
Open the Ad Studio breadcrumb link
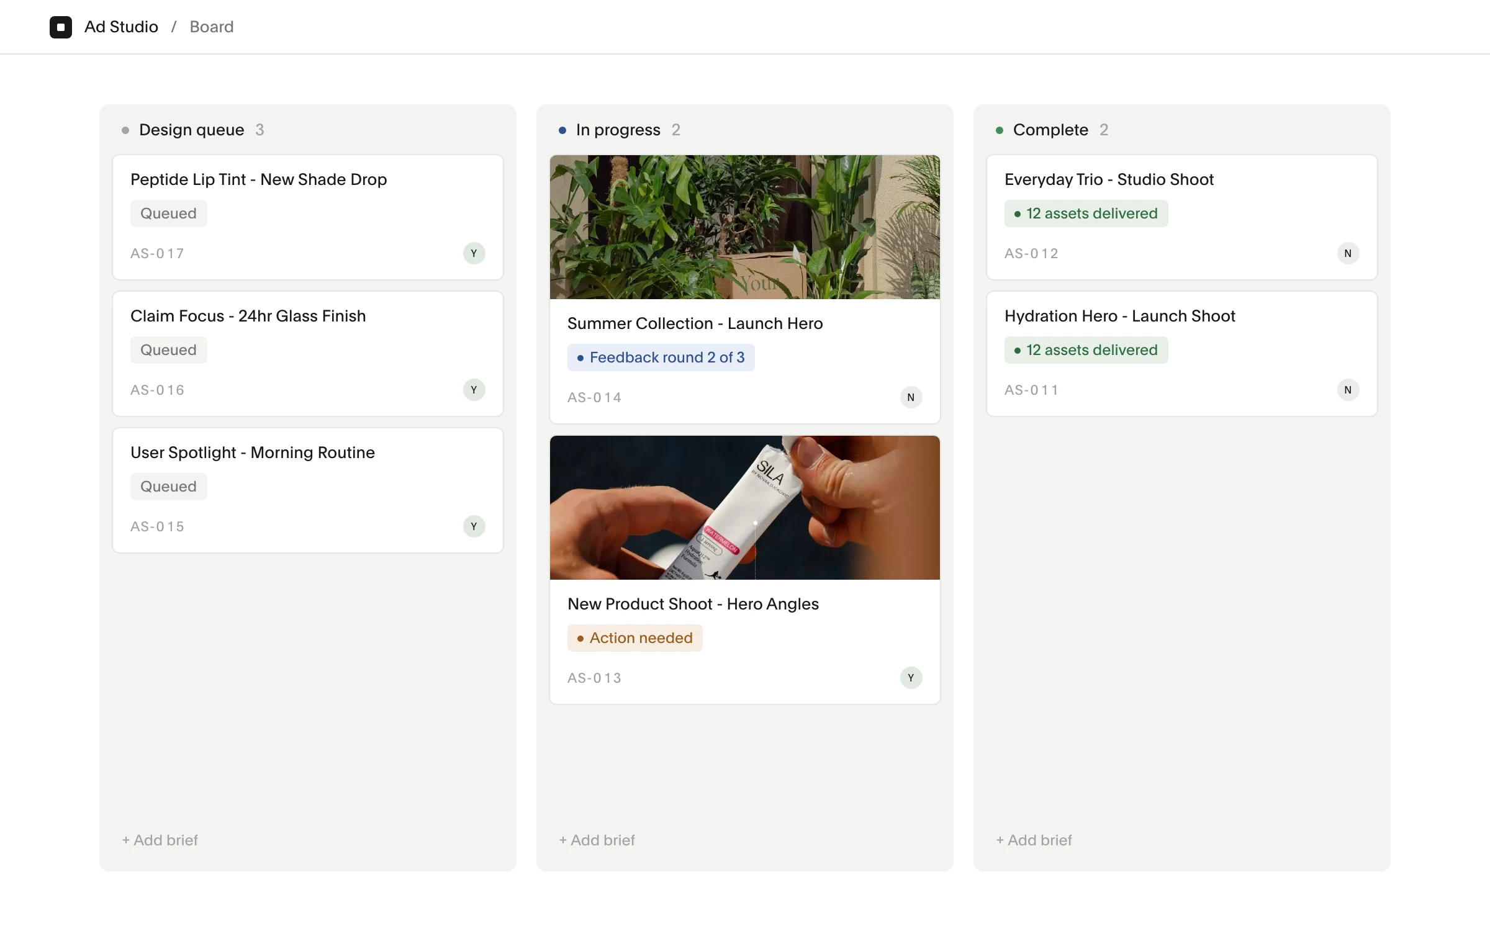(x=121, y=27)
